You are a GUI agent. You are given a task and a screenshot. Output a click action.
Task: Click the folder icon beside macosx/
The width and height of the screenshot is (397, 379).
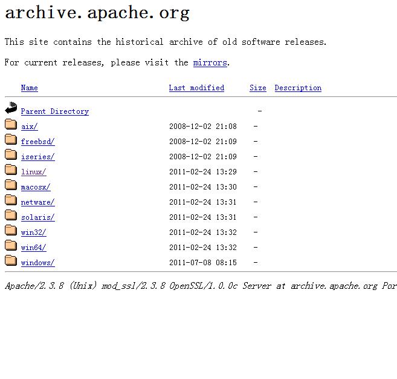click(x=11, y=185)
